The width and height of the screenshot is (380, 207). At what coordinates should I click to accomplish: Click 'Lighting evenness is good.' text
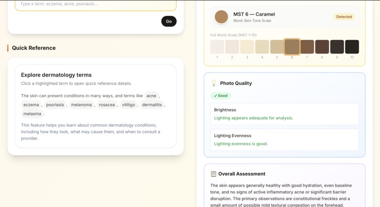(241, 144)
